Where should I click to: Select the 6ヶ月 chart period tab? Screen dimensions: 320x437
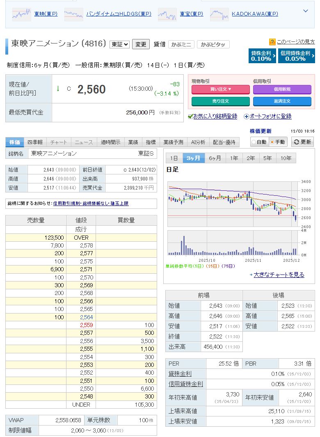[215, 158]
